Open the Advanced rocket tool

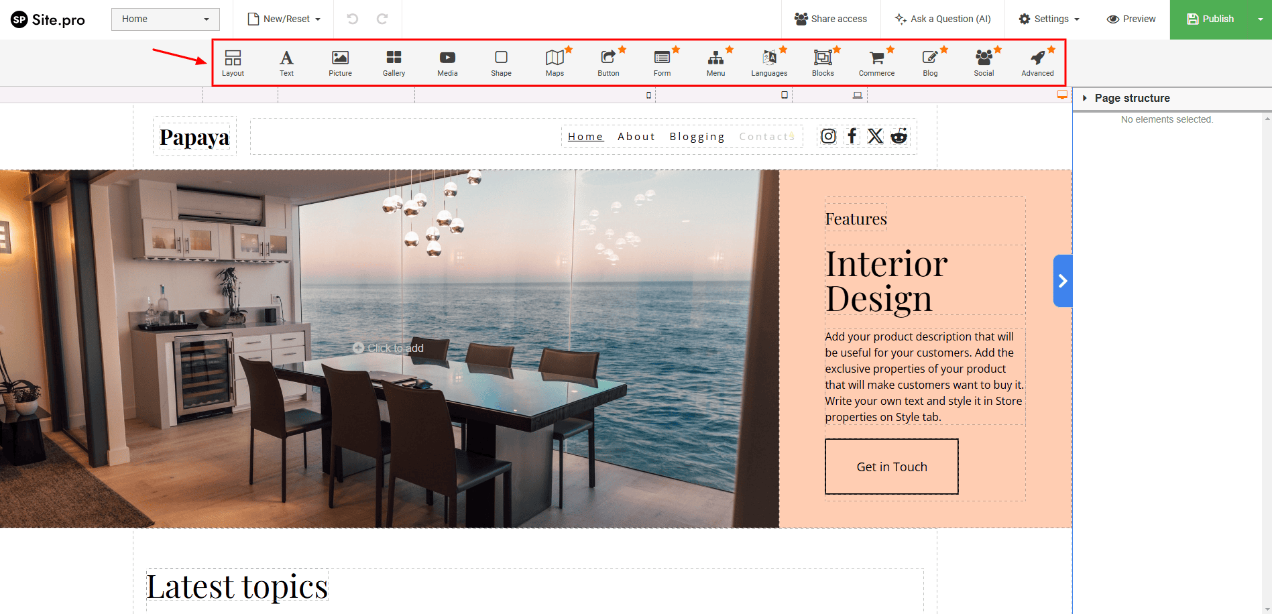(x=1037, y=62)
